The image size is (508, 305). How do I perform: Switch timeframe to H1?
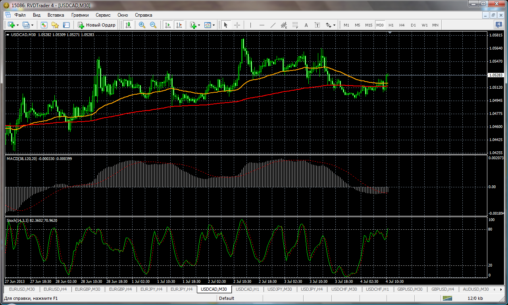pos(391,25)
